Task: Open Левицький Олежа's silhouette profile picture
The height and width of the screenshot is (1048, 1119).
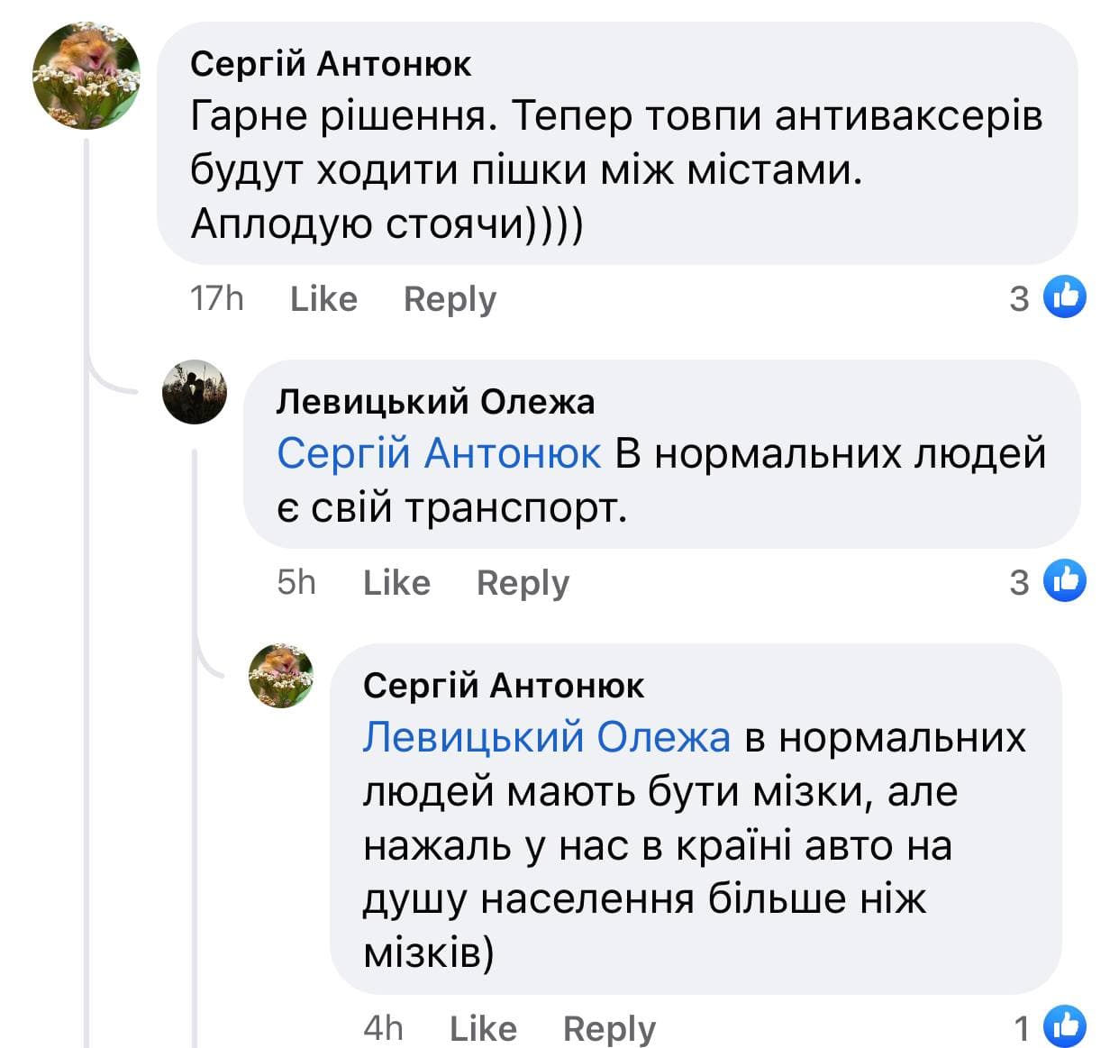Action: (195, 392)
